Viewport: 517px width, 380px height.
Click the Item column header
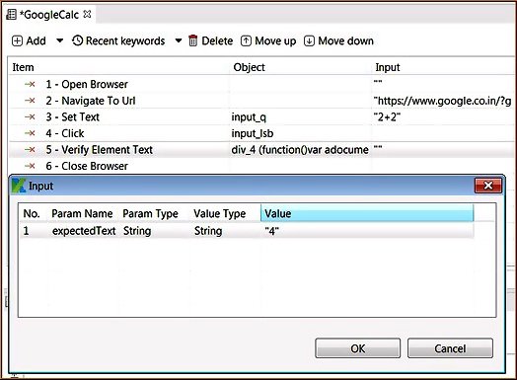click(119, 67)
